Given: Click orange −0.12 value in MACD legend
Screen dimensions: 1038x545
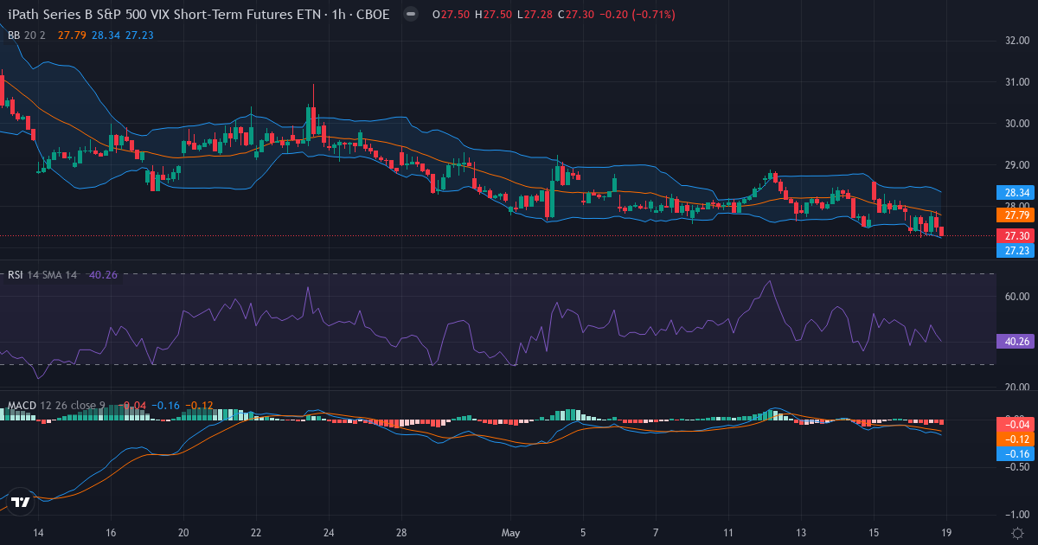Looking at the screenshot, I should (x=200, y=405).
